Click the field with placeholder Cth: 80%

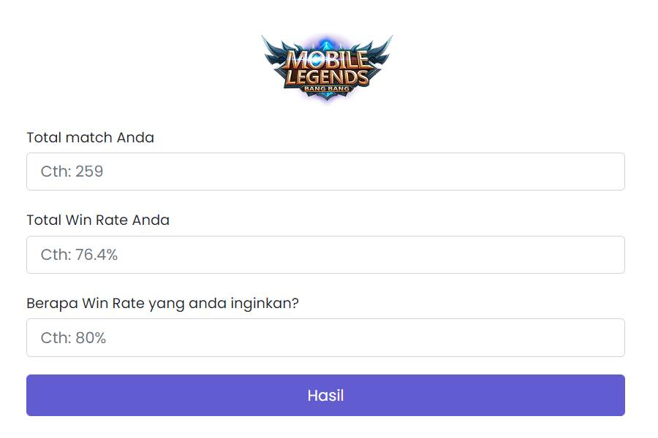(325, 338)
